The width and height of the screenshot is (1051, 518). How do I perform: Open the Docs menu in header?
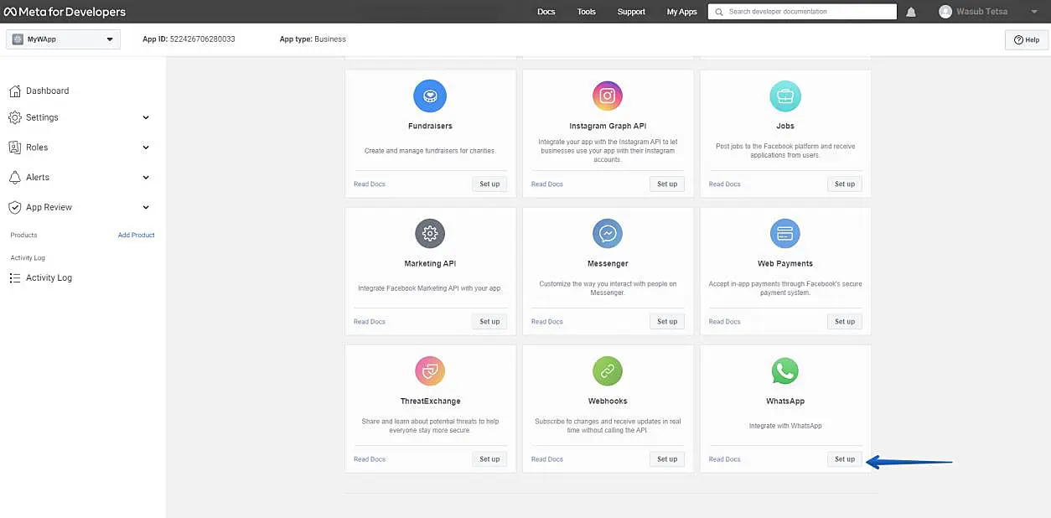(546, 12)
